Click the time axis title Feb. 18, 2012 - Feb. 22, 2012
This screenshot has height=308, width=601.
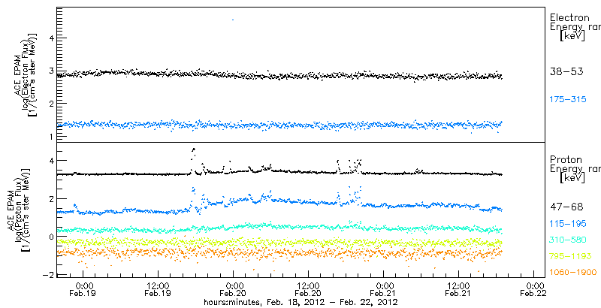coord(300,302)
